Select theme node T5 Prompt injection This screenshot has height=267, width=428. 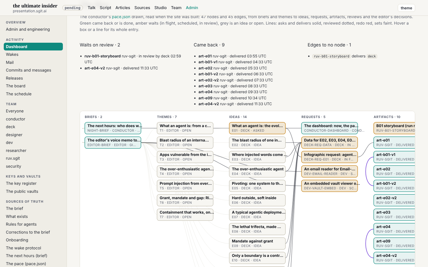185,186
